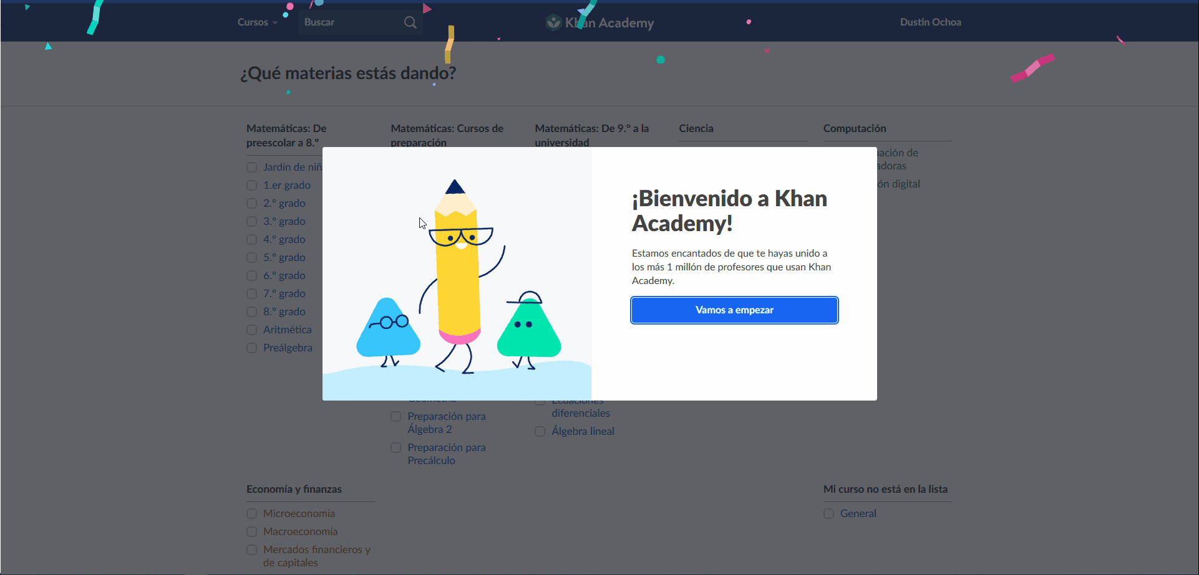
Task: Check the 6.° grado checkbox
Action: tap(252, 276)
